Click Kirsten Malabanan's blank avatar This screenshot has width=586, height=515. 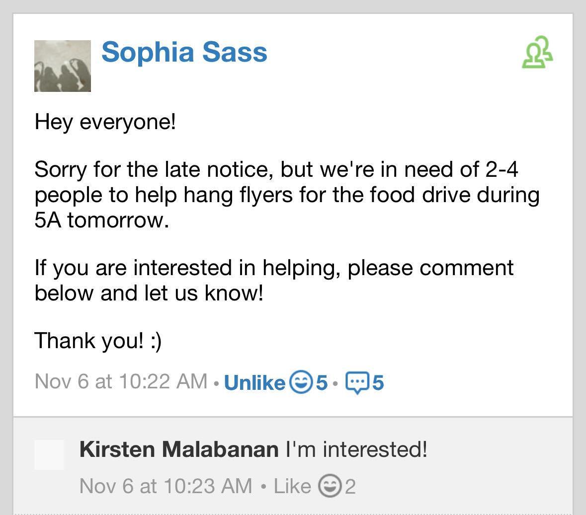click(49, 454)
